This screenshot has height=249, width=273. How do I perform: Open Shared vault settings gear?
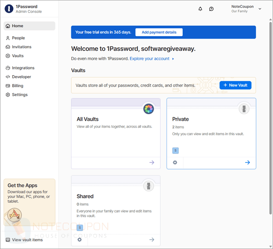tap(80, 240)
